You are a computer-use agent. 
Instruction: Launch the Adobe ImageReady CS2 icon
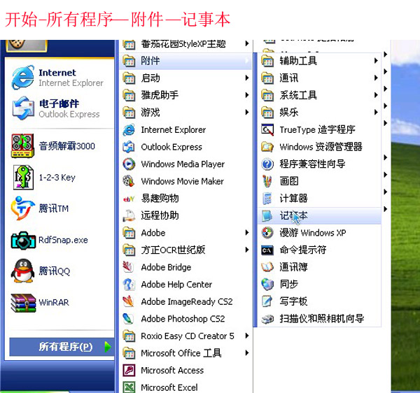click(x=128, y=301)
